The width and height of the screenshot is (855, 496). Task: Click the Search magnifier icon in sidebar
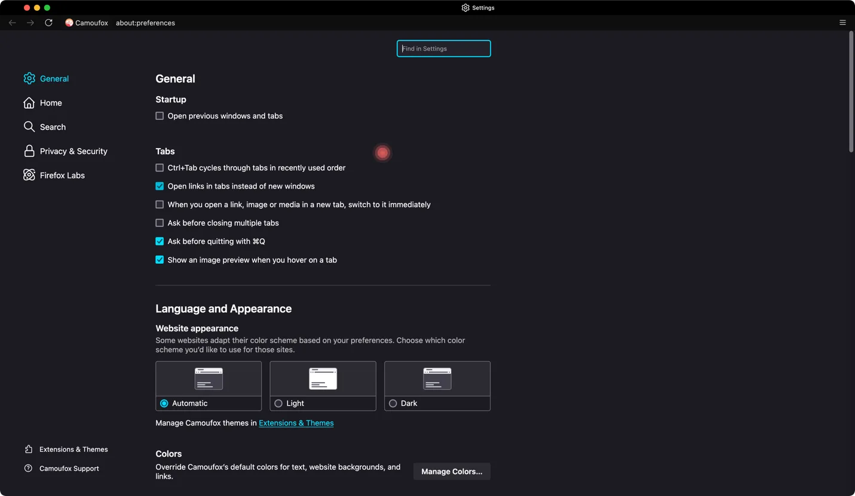click(x=29, y=127)
